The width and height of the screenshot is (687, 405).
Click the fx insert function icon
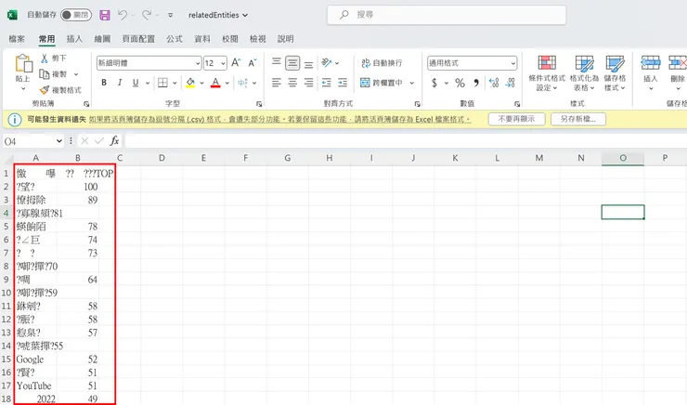pos(114,140)
